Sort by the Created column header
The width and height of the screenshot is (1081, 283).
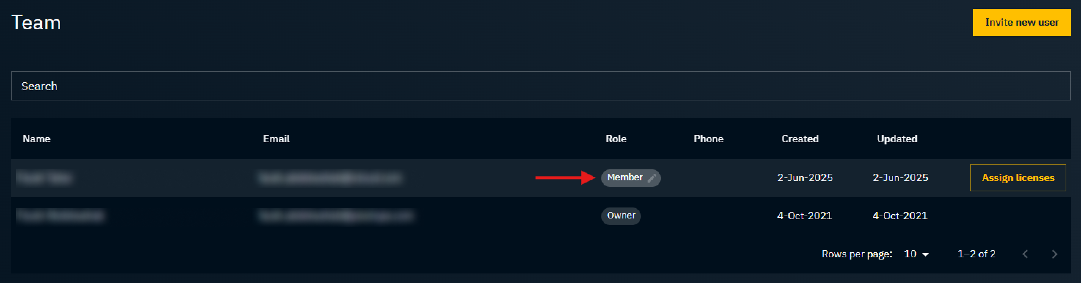coord(800,139)
